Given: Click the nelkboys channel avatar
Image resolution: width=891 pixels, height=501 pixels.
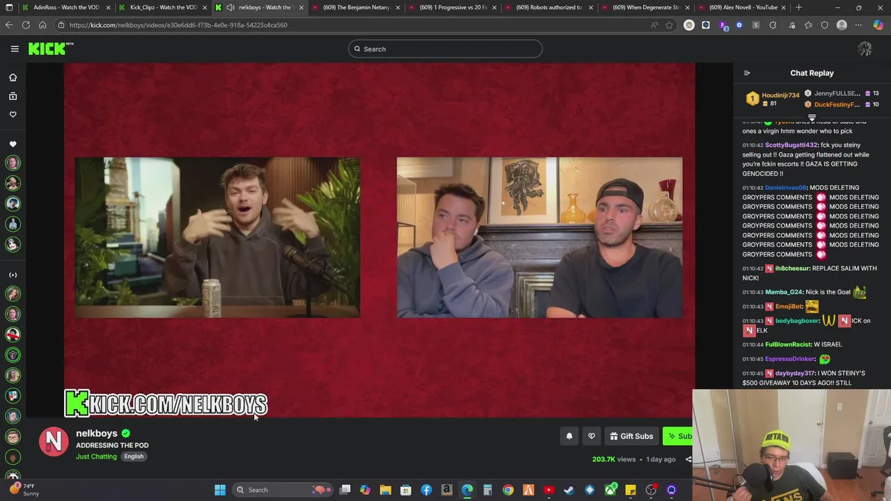Looking at the screenshot, I should tap(54, 442).
